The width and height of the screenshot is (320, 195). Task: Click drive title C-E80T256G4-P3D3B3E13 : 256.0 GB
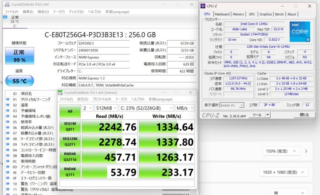[x=100, y=35]
